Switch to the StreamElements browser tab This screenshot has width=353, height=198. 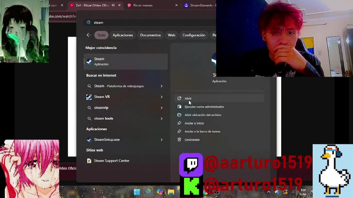(200, 5)
